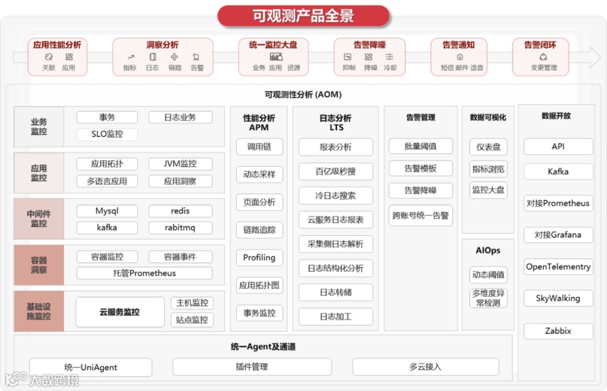The width and height of the screenshot is (607, 391).
Task: Click the 变更管理 icon under 告警闭环
Action: [x=543, y=57]
